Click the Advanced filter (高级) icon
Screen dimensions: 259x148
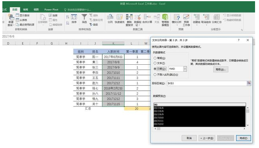[91, 24]
